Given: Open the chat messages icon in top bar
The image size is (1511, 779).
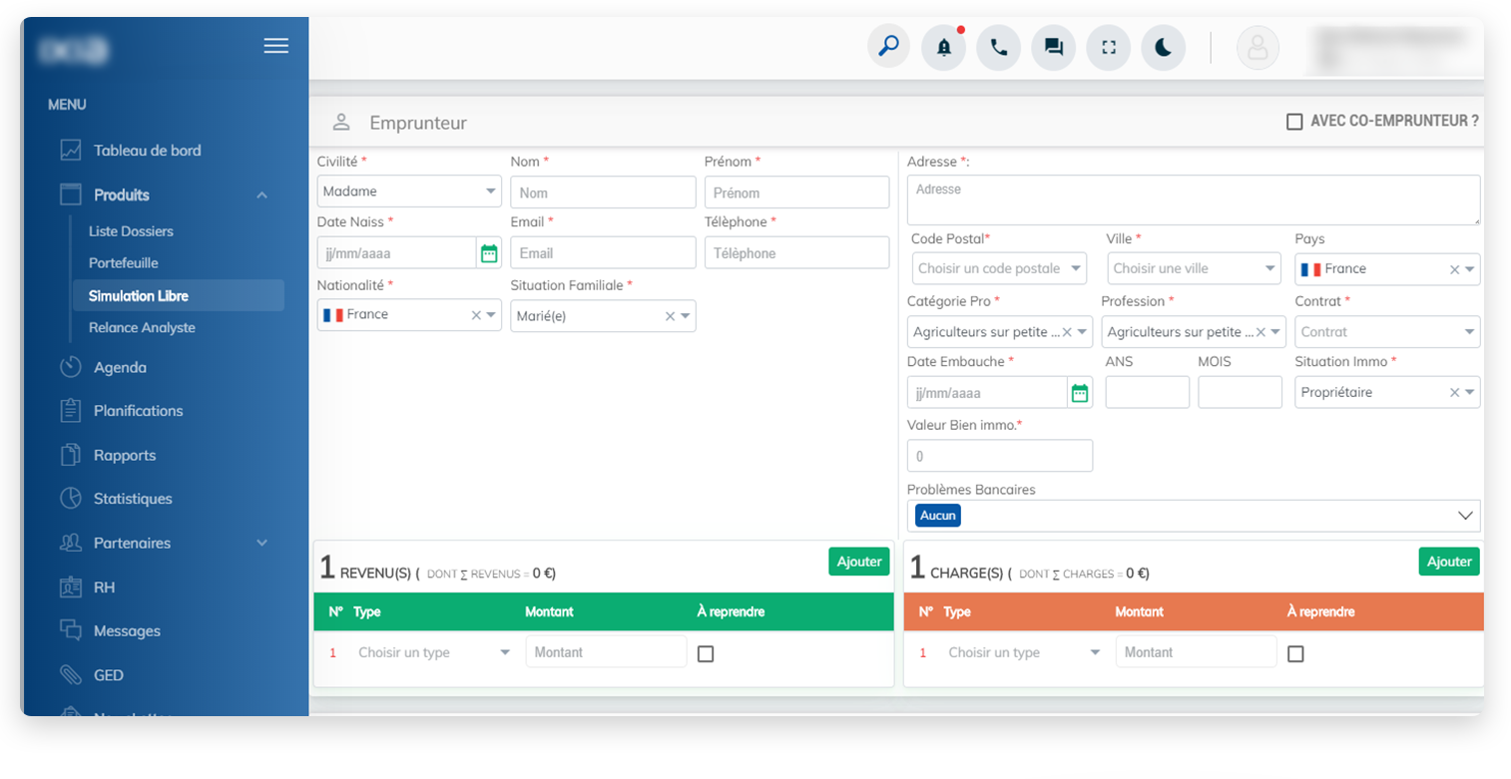Looking at the screenshot, I should tap(1053, 47).
